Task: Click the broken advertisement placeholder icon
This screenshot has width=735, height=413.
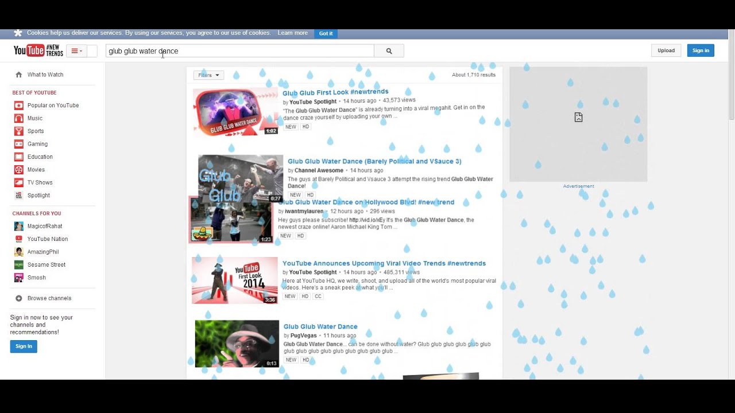Action: click(x=578, y=117)
